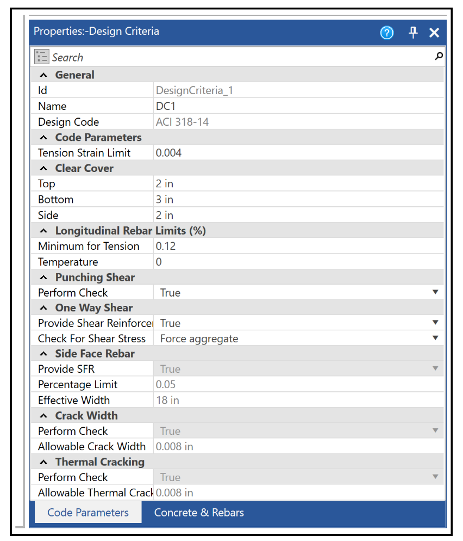The height and width of the screenshot is (541, 463).
Task: Edit the Bottom clear cover value 3 in
Action: click(298, 199)
